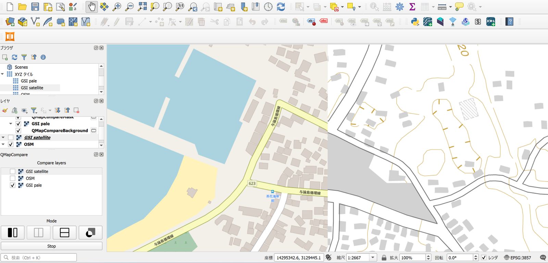Click the orange QMapCompare plugin icon

coord(10,36)
